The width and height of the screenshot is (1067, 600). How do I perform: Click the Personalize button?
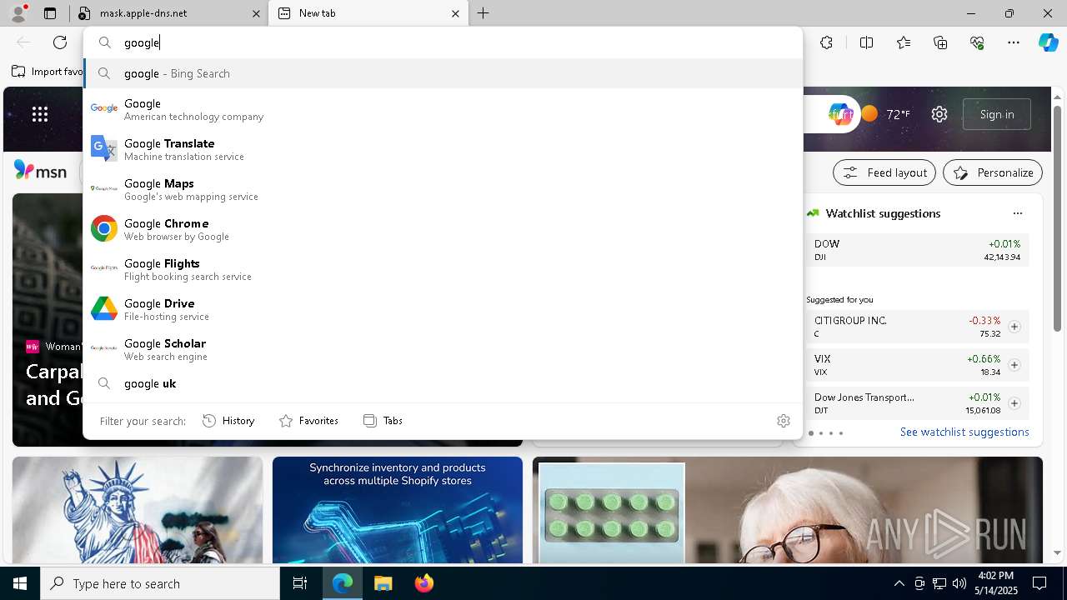pyautogui.click(x=993, y=172)
